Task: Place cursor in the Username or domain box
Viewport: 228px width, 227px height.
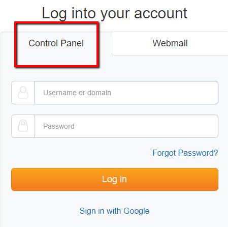Action: [126, 93]
